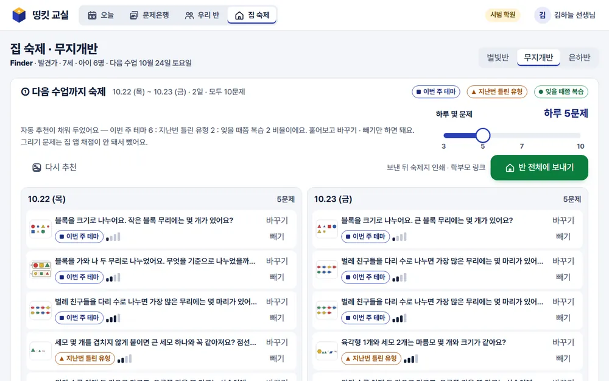Click the 김하늘 선생님 name
609x381 pixels.
point(574,15)
